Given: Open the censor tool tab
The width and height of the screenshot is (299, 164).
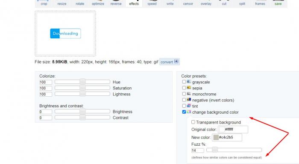Looking at the screenshot, I should pyautogui.click(x=188, y=3).
